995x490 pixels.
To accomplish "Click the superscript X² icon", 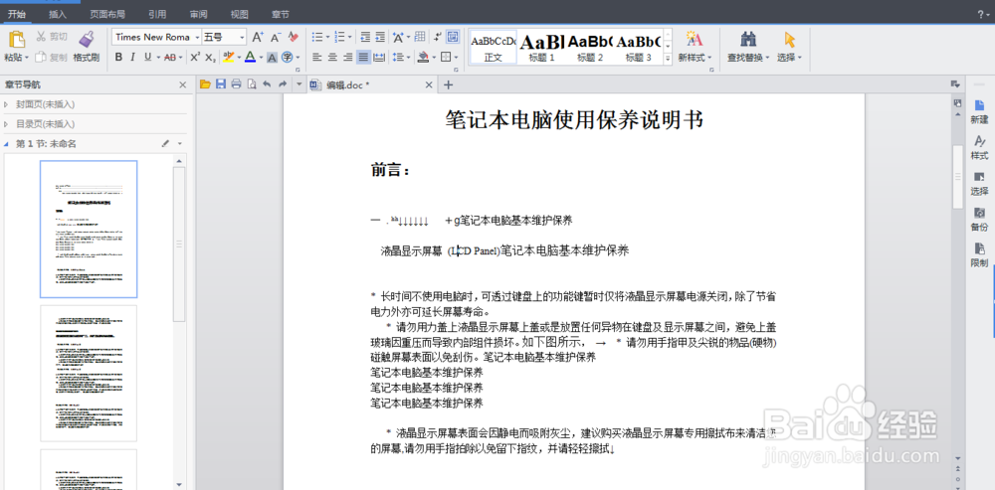I will (195, 57).
